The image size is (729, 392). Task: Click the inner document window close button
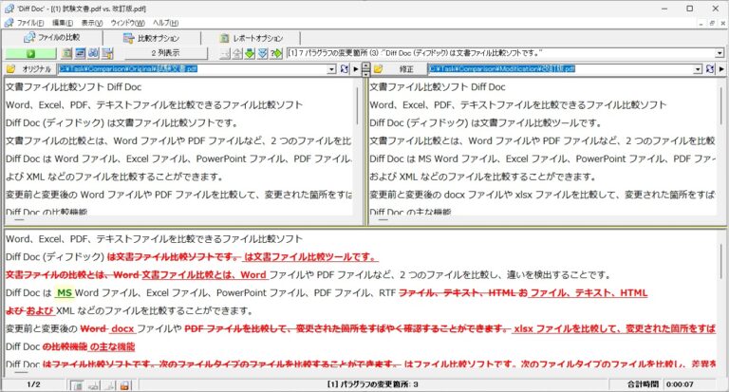(721, 23)
